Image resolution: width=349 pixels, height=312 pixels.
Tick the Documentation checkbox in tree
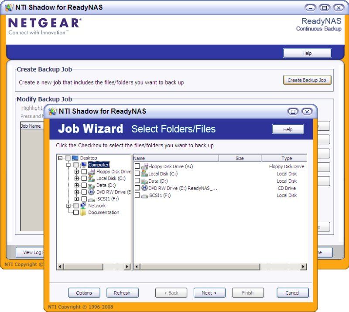click(x=76, y=212)
